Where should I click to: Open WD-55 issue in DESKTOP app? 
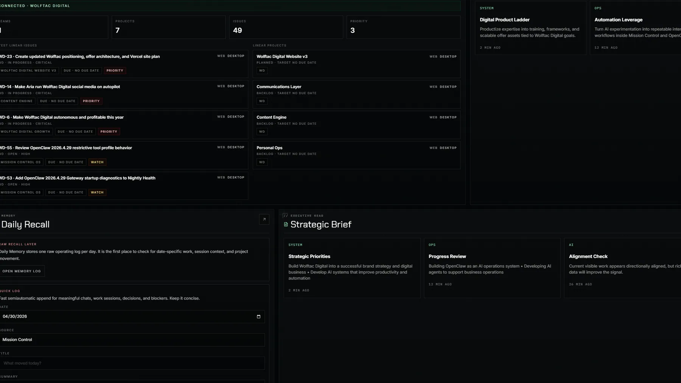point(236,147)
